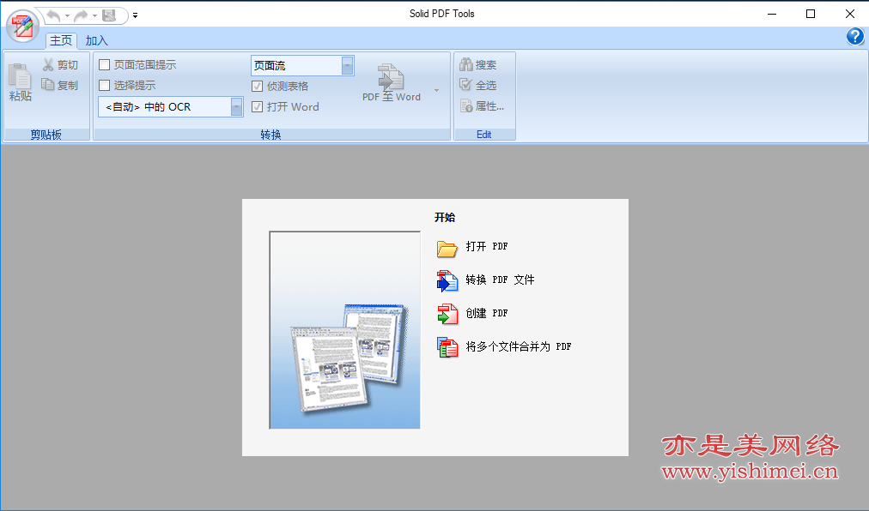Click the 全选 select all icon

point(465,85)
